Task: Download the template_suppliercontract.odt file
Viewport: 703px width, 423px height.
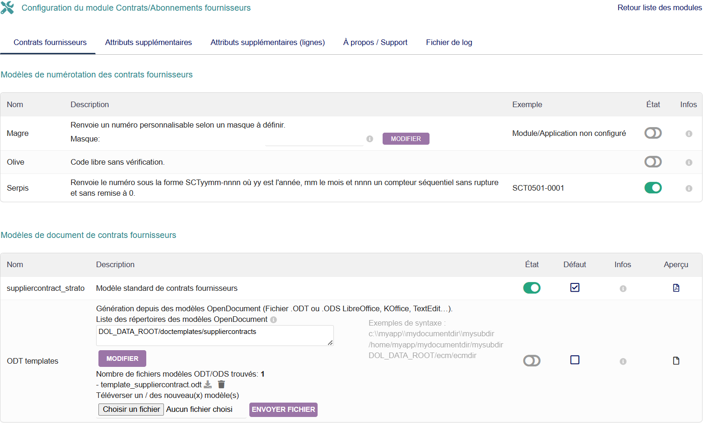Action: point(208,385)
